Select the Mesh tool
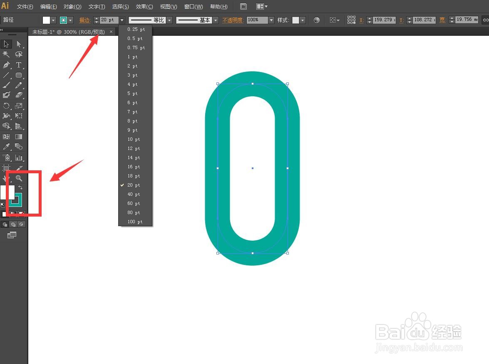This screenshot has height=364, width=489. [x=7, y=137]
